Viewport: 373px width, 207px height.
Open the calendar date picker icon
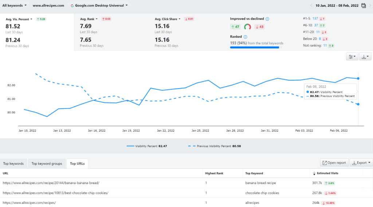(x=364, y=5)
